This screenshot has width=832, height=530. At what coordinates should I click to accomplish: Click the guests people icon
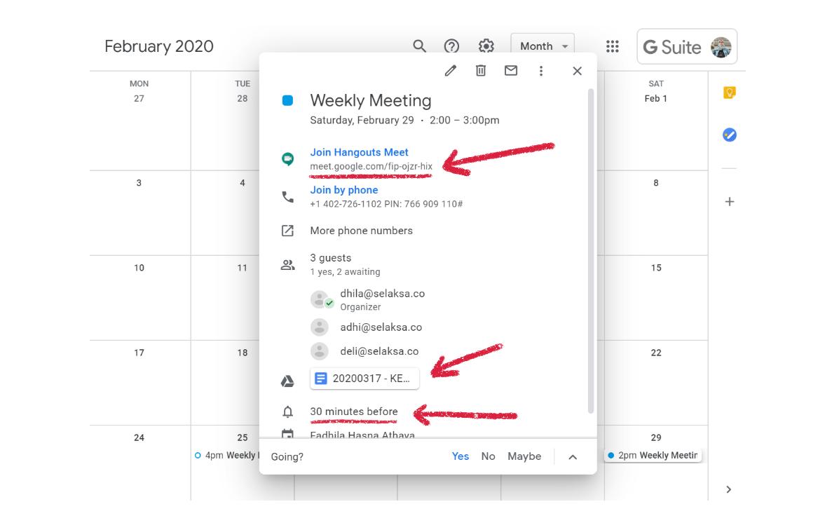pyautogui.click(x=287, y=265)
